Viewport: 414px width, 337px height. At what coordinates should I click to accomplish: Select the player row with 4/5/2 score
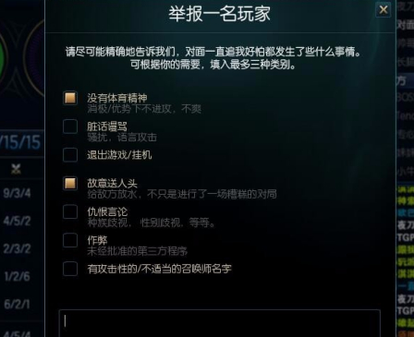pyautogui.click(x=17, y=221)
